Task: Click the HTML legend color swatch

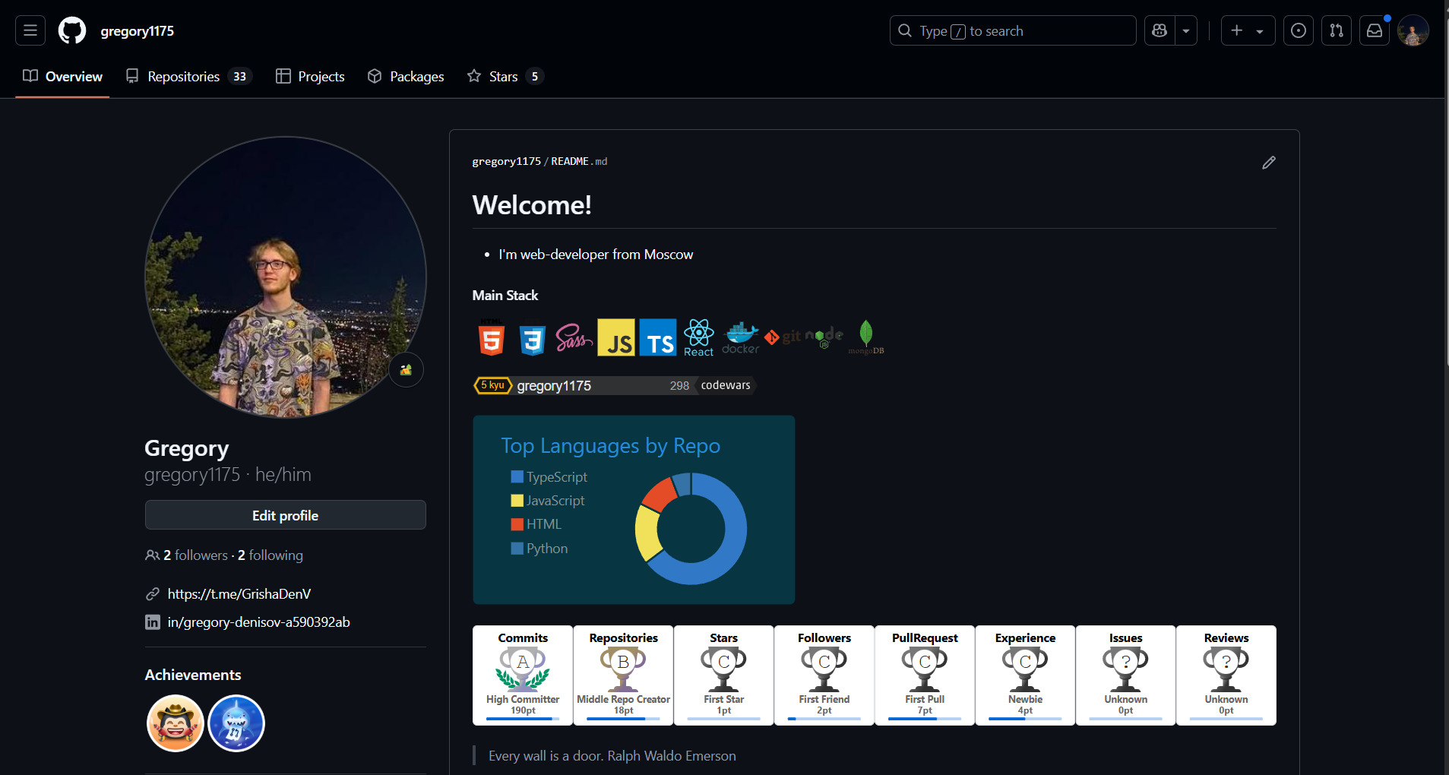Action: tap(517, 524)
